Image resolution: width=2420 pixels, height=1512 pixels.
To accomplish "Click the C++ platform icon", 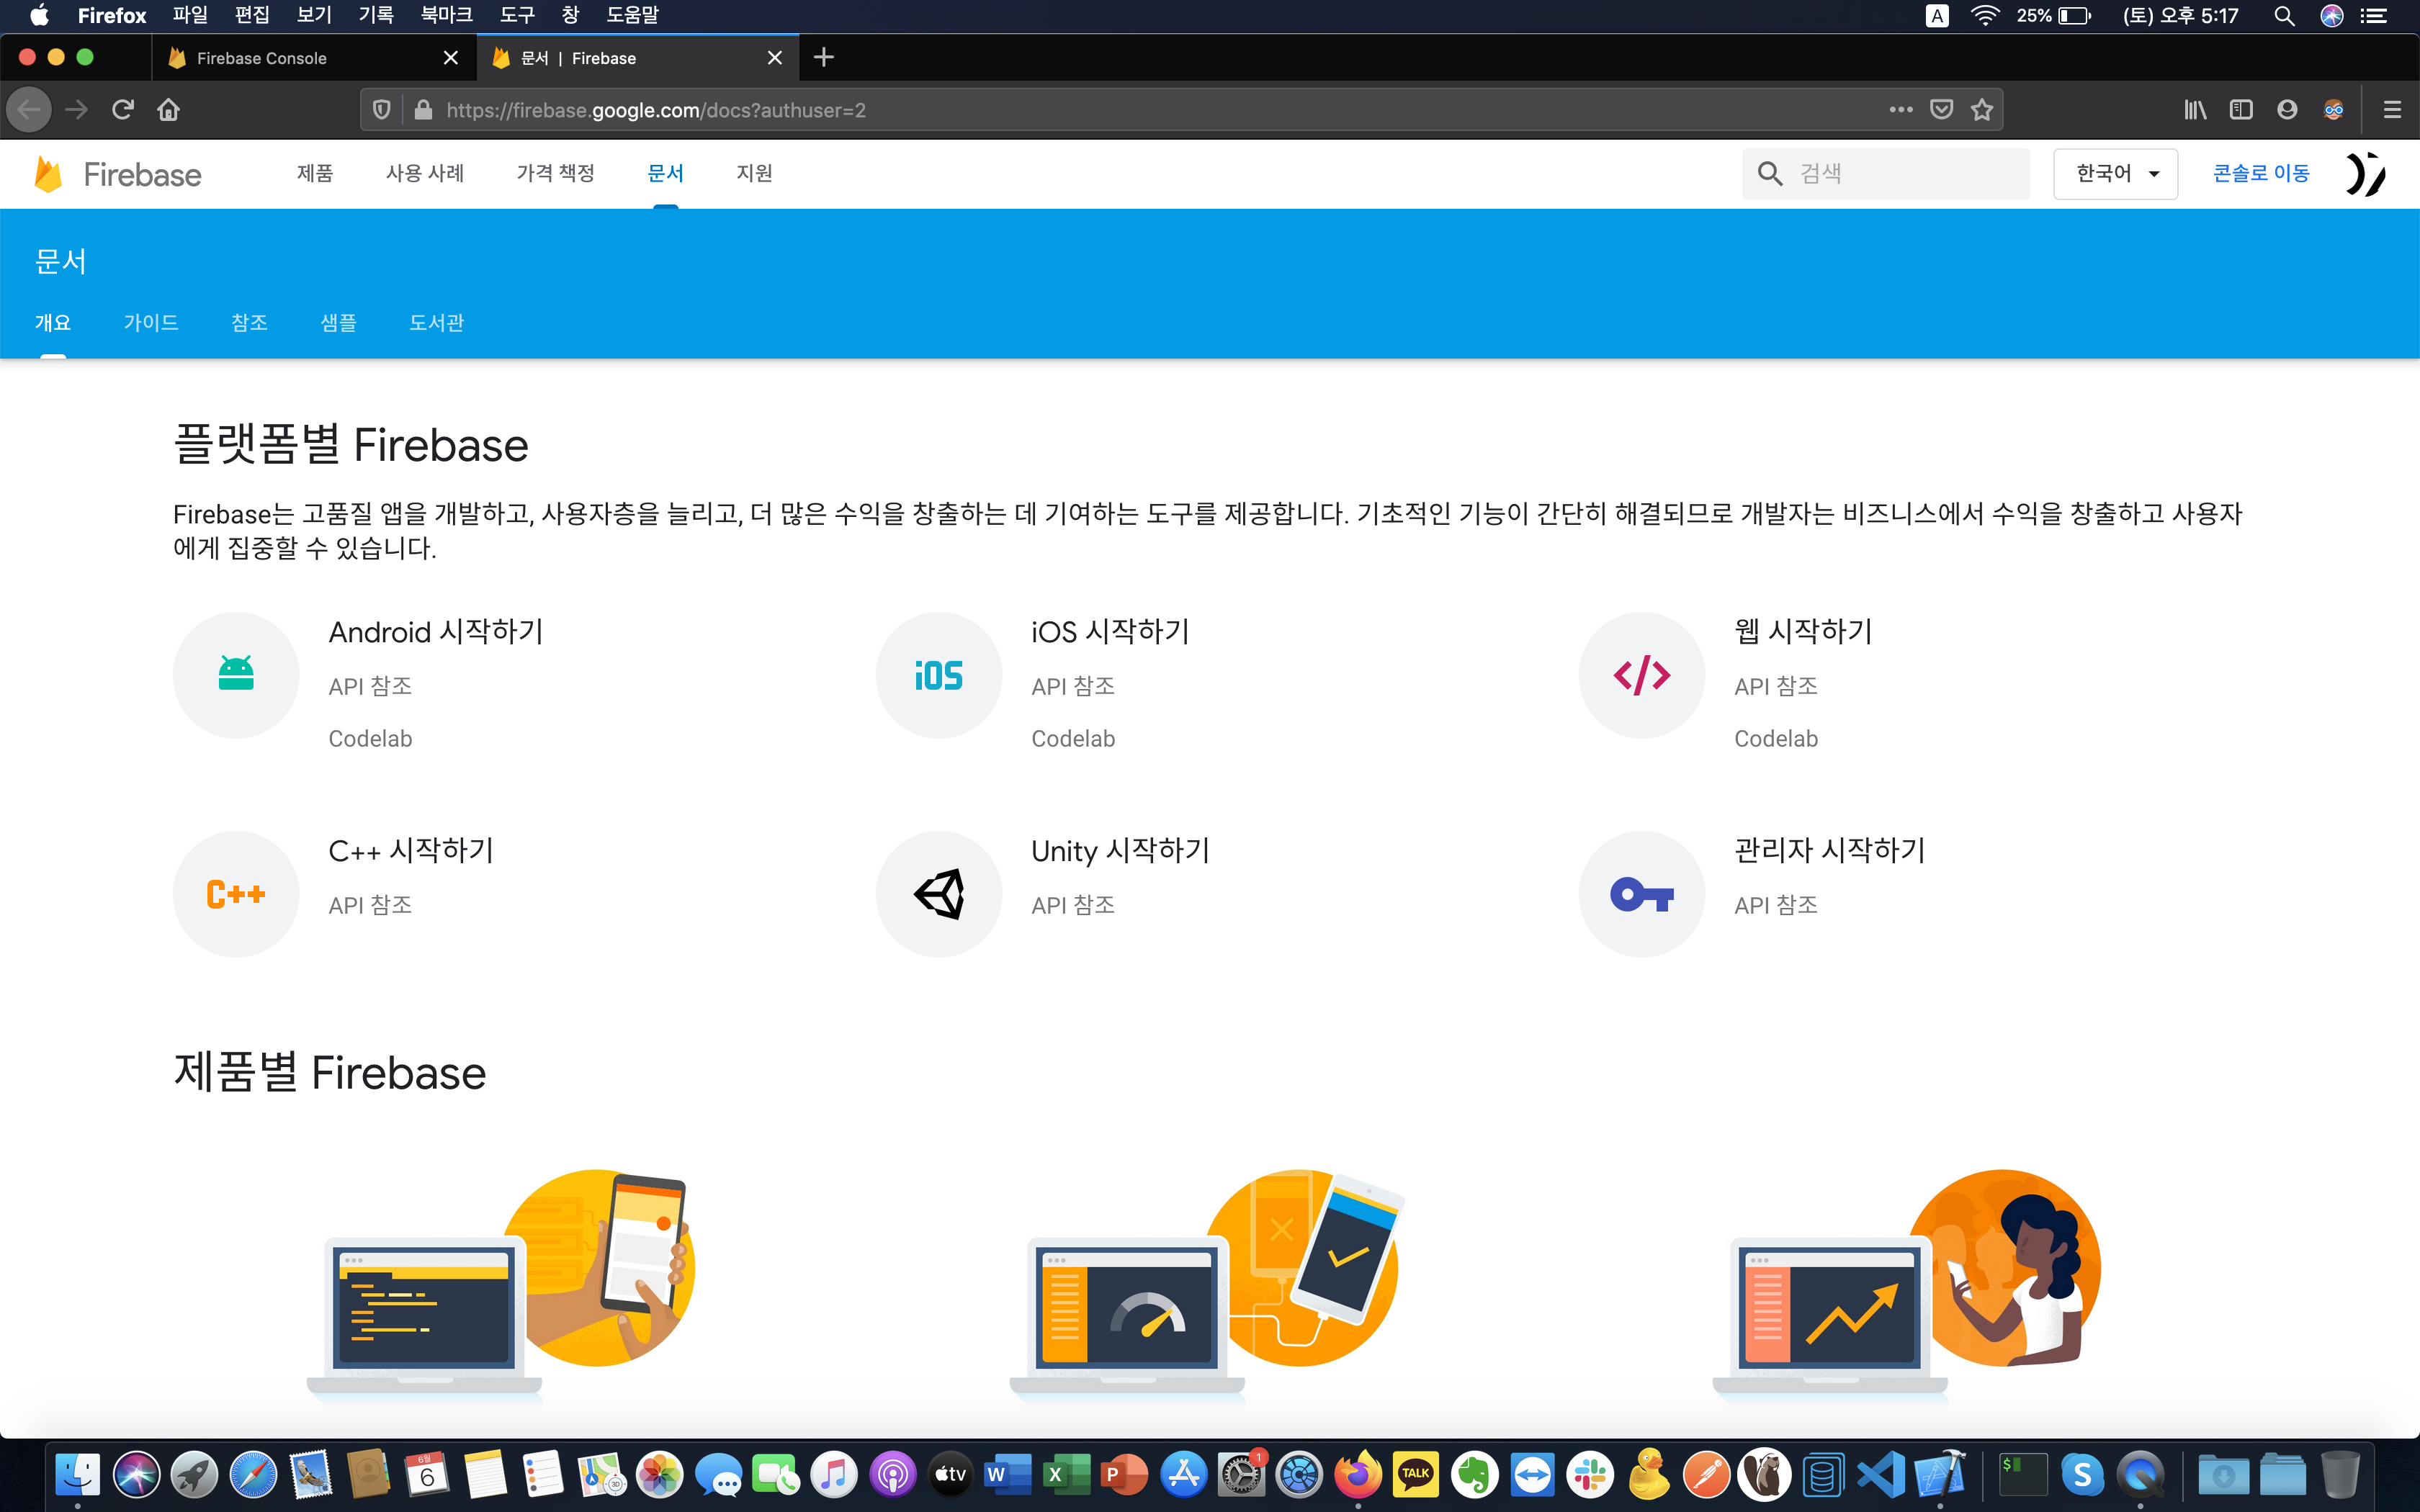I will click(x=236, y=893).
